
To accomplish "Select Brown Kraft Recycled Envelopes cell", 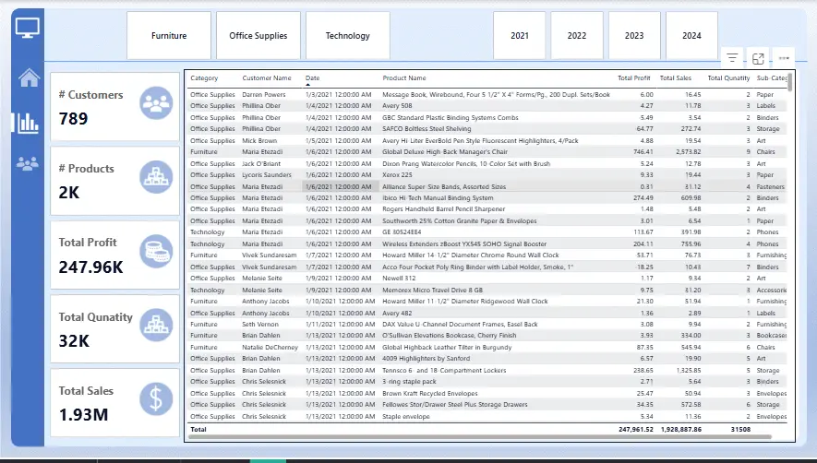I will 430,393.
